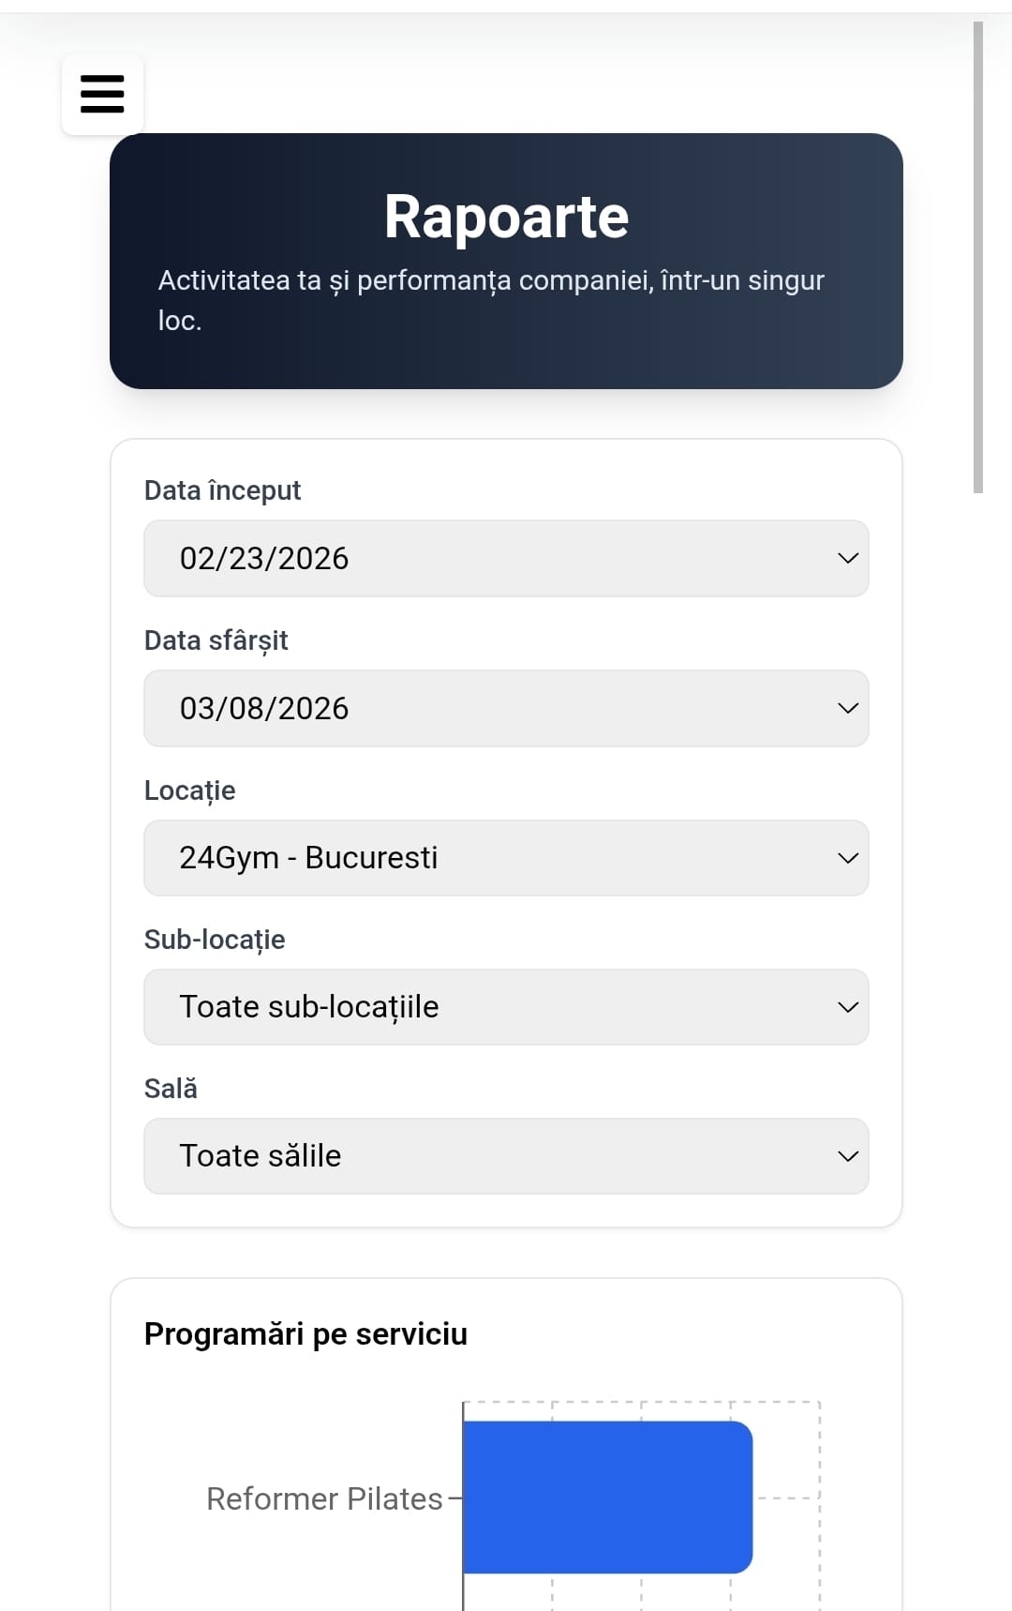Viewport: 1012px width, 1611px height.
Task: Click the Data început field label
Action: pos(222,490)
